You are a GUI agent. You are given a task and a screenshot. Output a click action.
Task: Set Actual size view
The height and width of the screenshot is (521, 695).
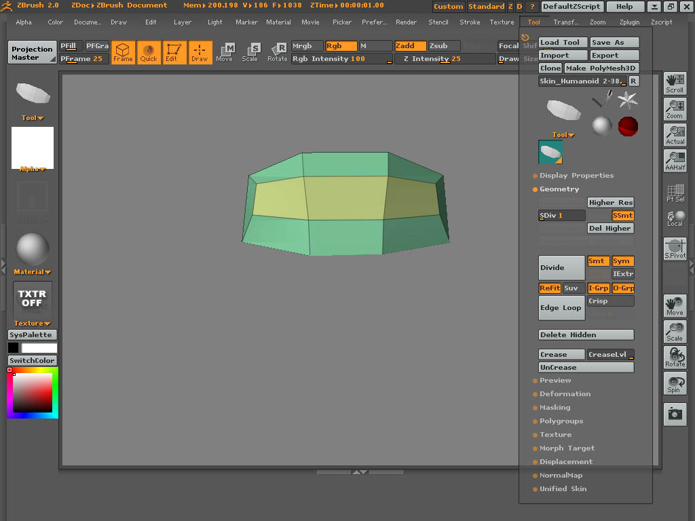click(675, 135)
